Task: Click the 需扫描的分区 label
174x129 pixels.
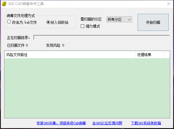Action: click(91, 19)
